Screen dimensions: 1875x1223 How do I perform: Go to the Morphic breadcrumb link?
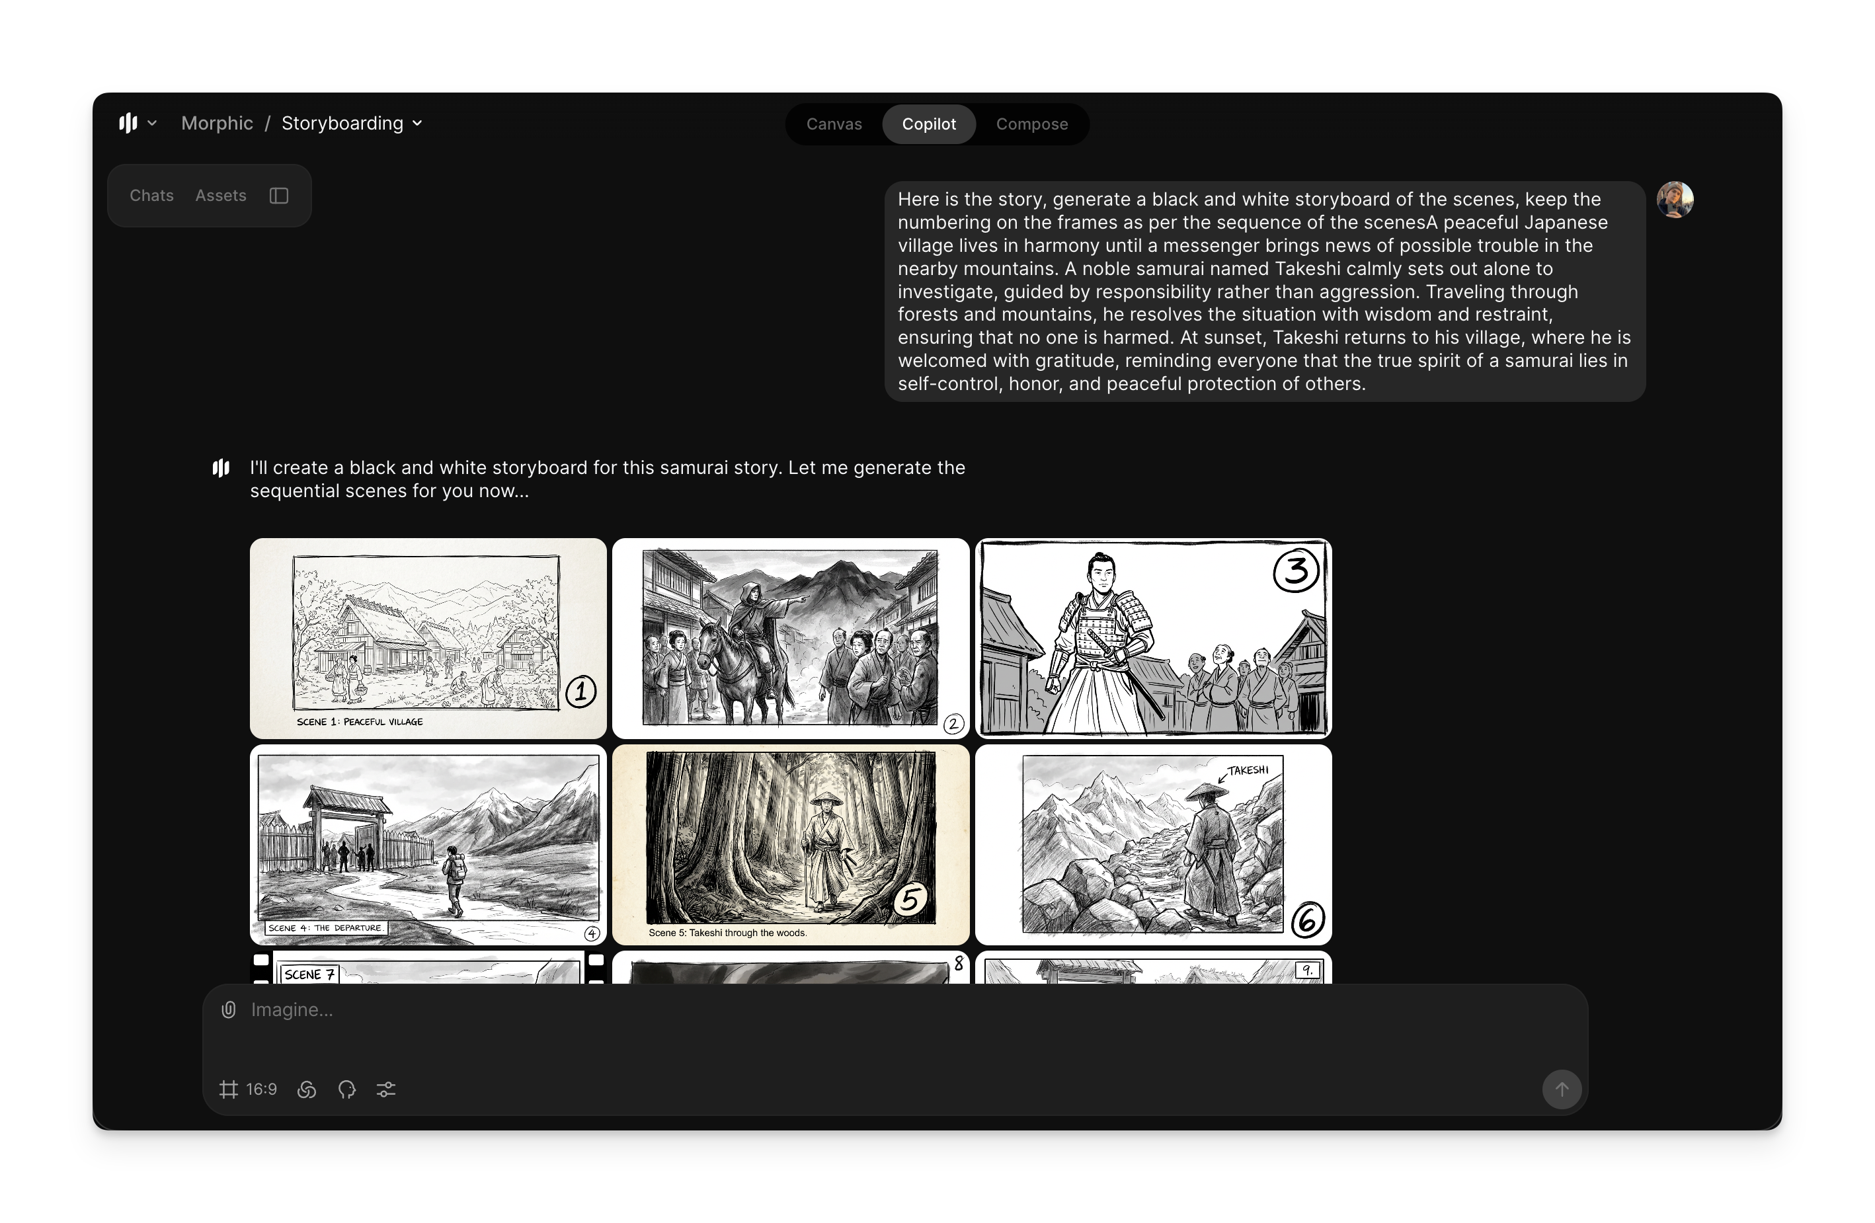click(217, 123)
